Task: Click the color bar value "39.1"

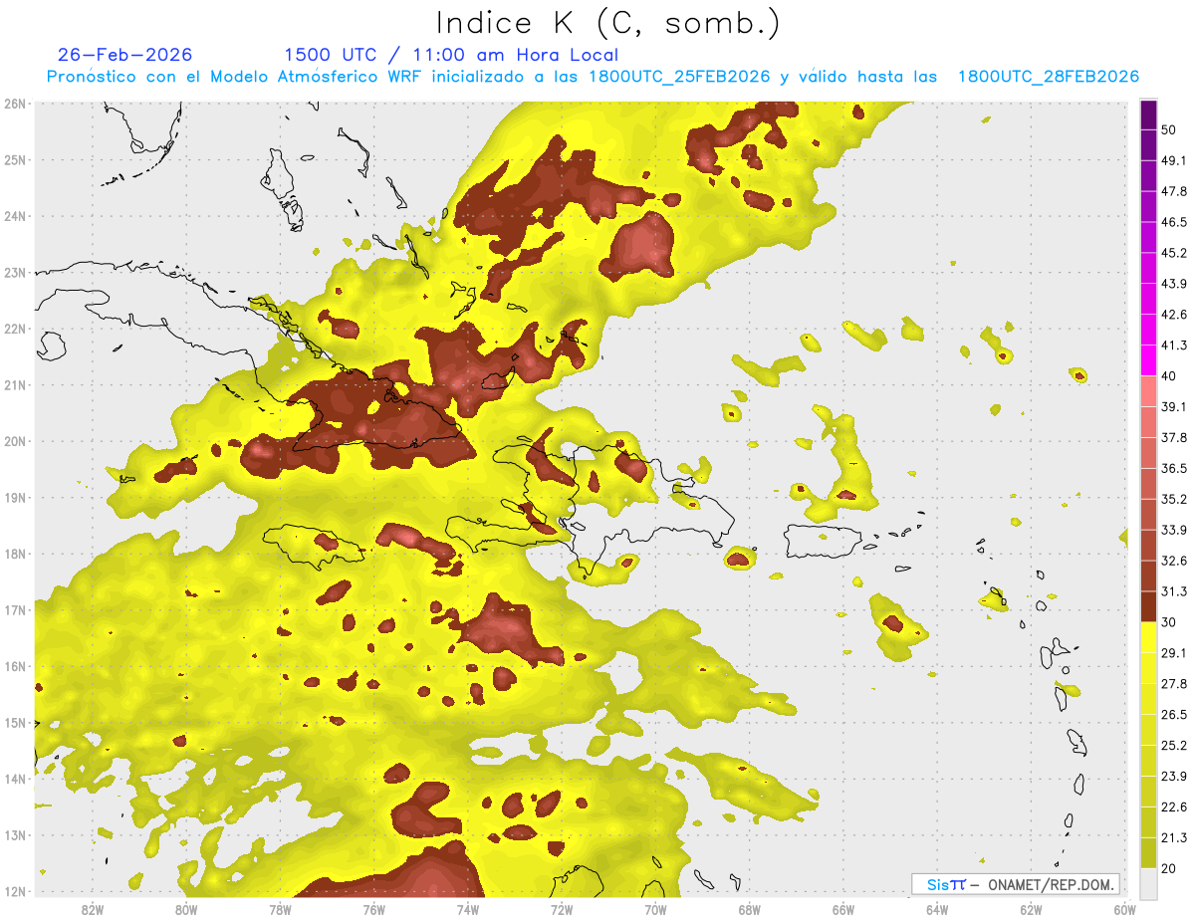Action: pyautogui.click(x=1174, y=407)
